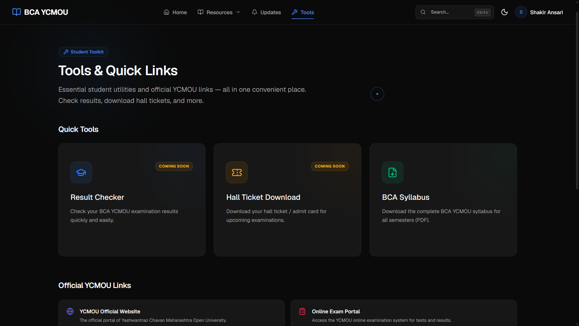Click the Student Toolkit badge

pyautogui.click(x=84, y=52)
